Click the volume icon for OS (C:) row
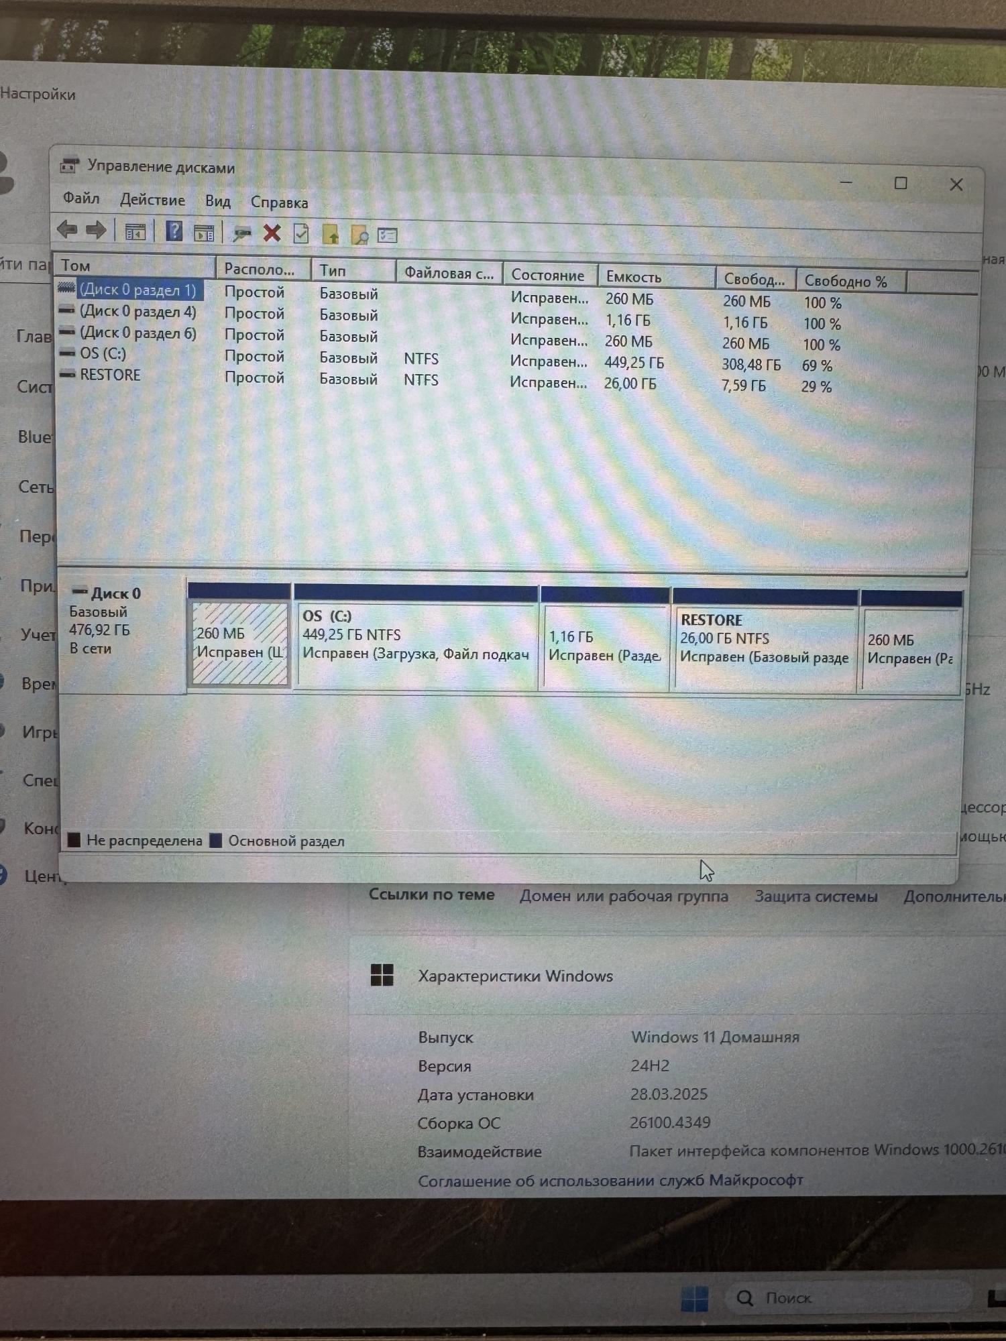 pos(67,353)
